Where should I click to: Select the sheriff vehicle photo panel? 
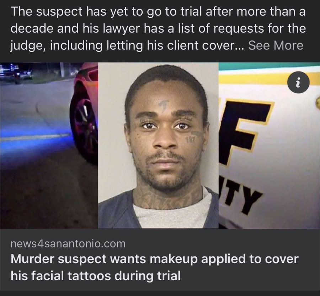pyautogui.click(x=269, y=145)
